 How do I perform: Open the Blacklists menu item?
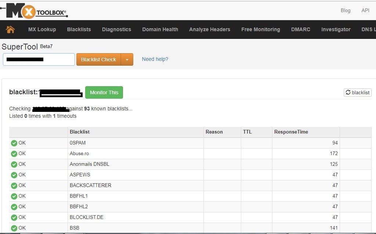[x=79, y=29]
